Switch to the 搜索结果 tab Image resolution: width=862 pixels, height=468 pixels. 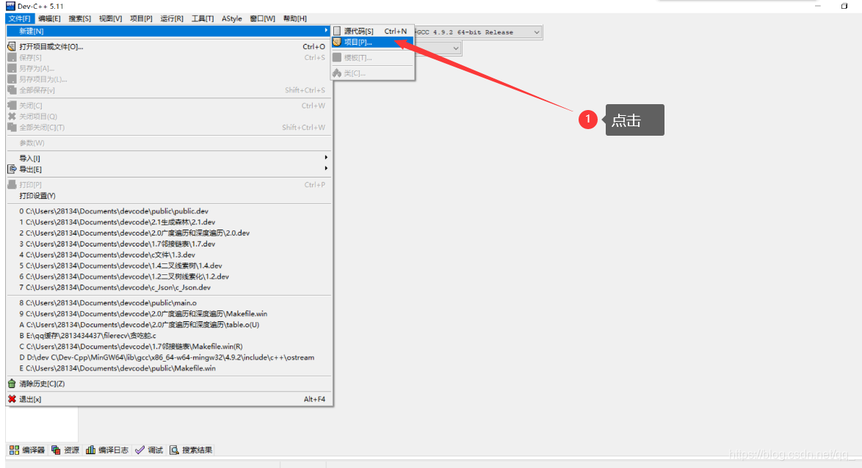(x=191, y=450)
